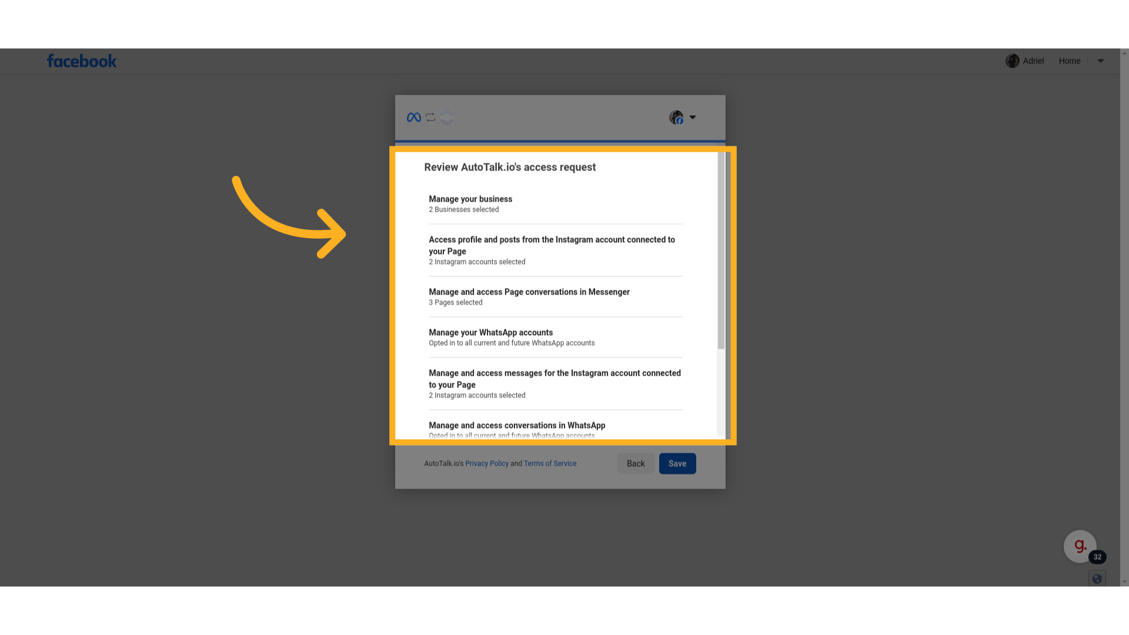Image resolution: width=1129 pixels, height=635 pixels.
Task: Open the account dropdown arrow next to Home
Action: (x=1100, y=61)
